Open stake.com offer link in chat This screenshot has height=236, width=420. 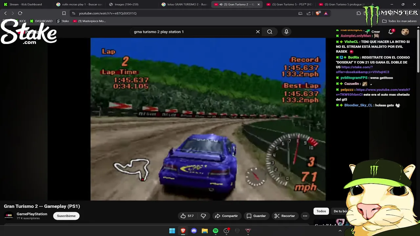coord(363,69)
